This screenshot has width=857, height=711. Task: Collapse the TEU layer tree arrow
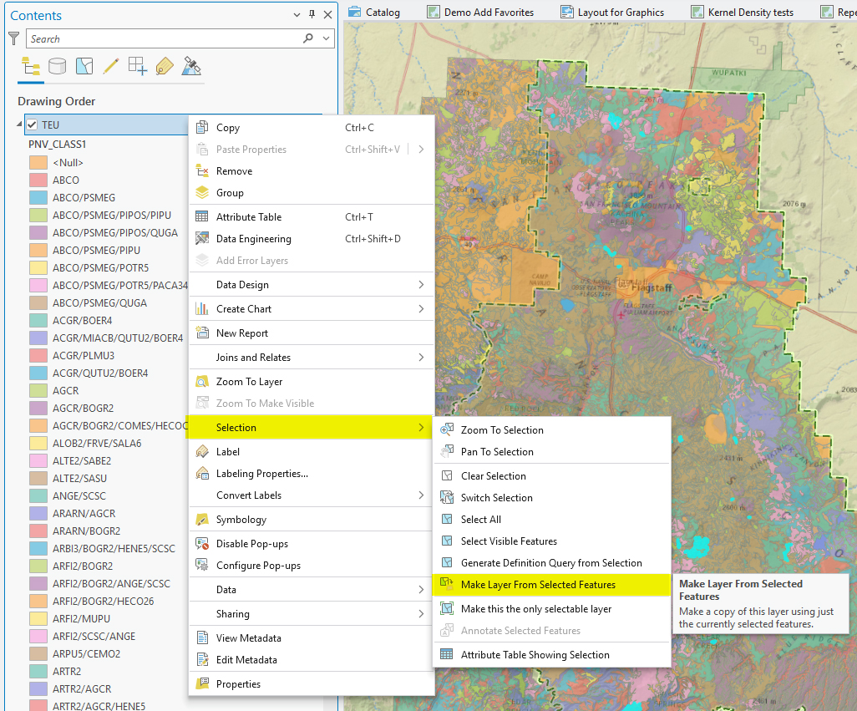[19, 124]
